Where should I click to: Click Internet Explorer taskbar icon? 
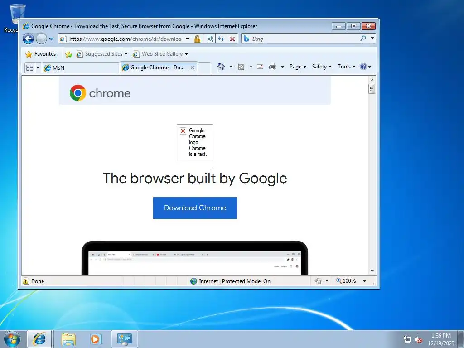39,339
